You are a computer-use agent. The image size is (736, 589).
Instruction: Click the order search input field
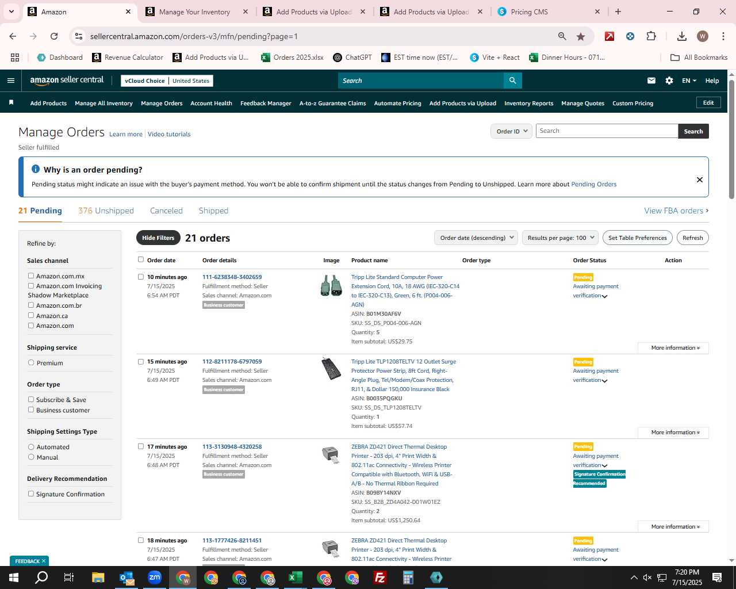[607, 131]
